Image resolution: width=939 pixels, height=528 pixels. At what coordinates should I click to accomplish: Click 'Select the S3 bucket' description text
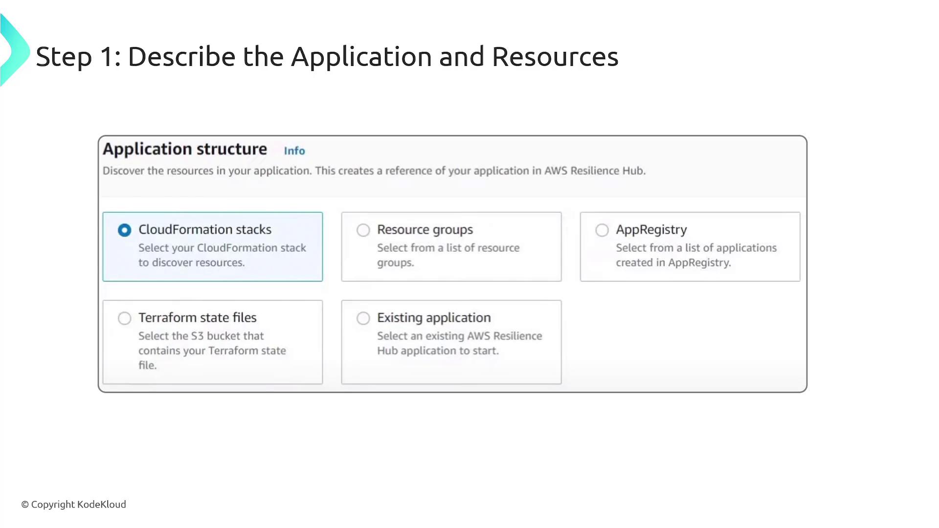point(201,336)
